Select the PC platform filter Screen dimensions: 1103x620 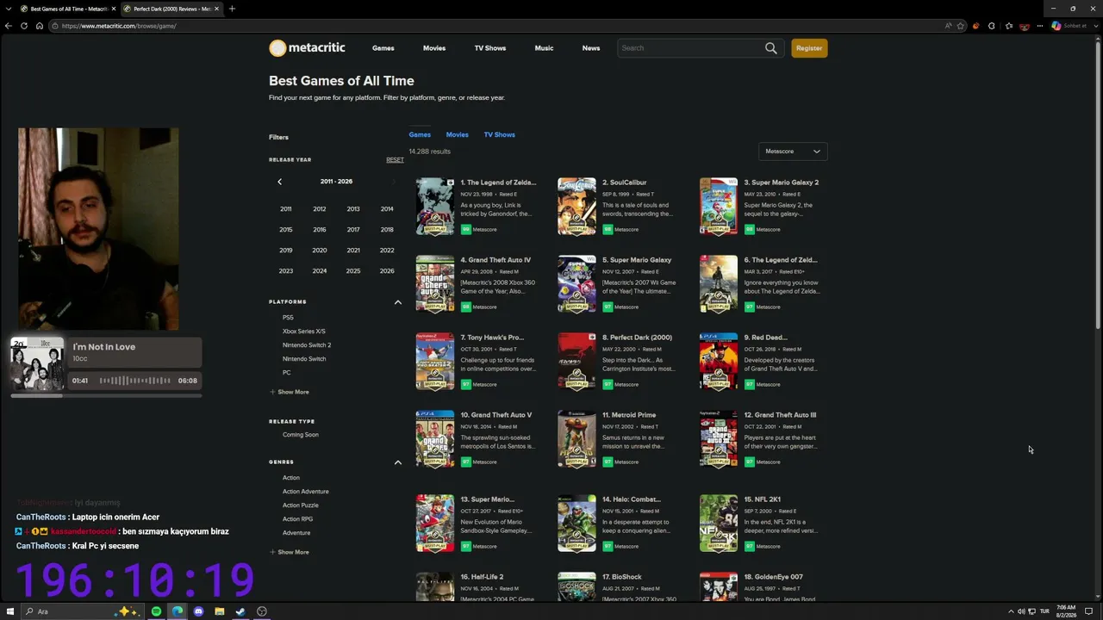[x=287, y=373]
